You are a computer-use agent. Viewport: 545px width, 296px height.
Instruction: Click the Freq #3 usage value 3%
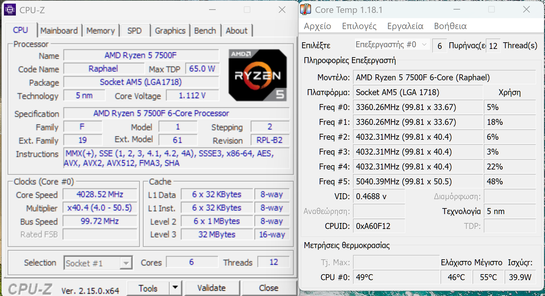pyautogui.click(x=510, y=152)
